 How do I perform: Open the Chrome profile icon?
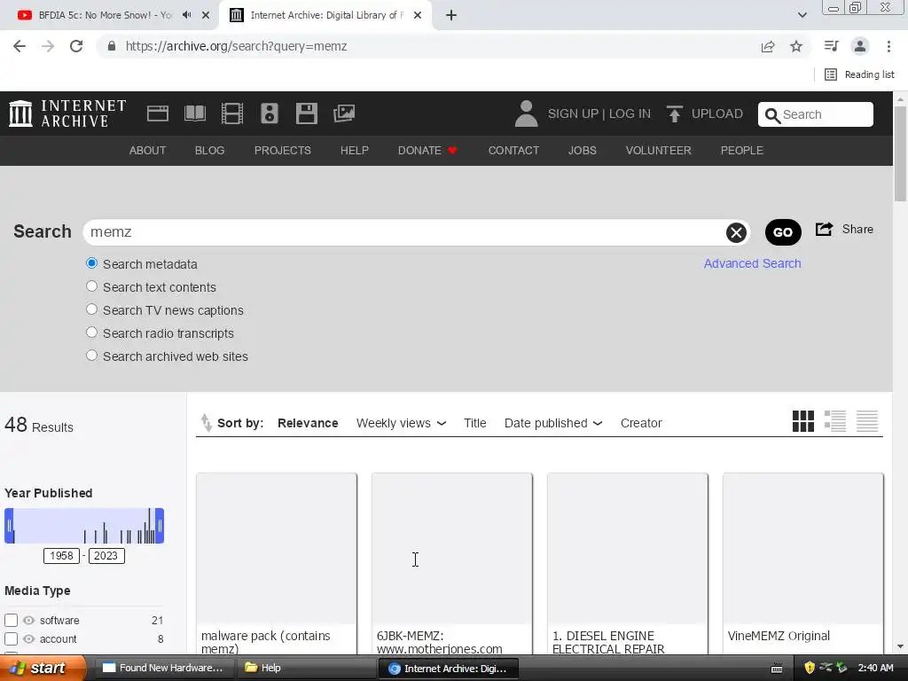tap(860, 46)
